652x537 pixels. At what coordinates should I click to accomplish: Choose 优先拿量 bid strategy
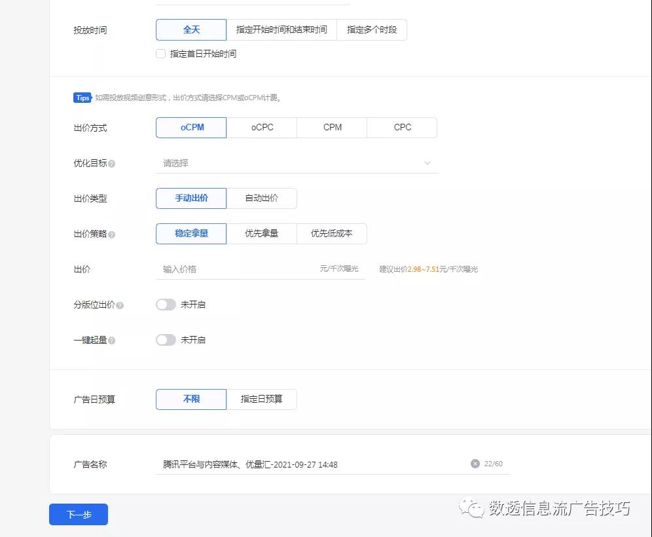click(x=262, y=233)
